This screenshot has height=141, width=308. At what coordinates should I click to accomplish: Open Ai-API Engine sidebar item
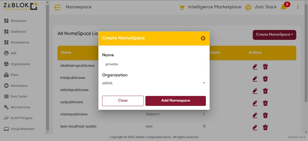21,118
